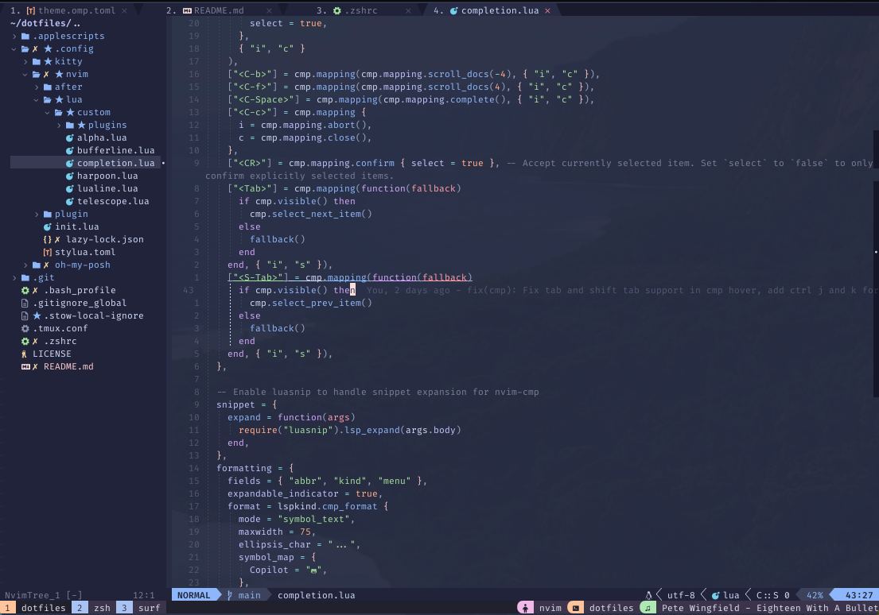Viewport: 879px width, 615px height.
Task: Open init.lua from the tree
Action: [77, 226]
